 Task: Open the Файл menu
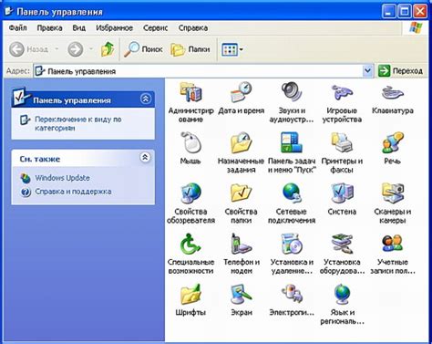tap(17, 28)
